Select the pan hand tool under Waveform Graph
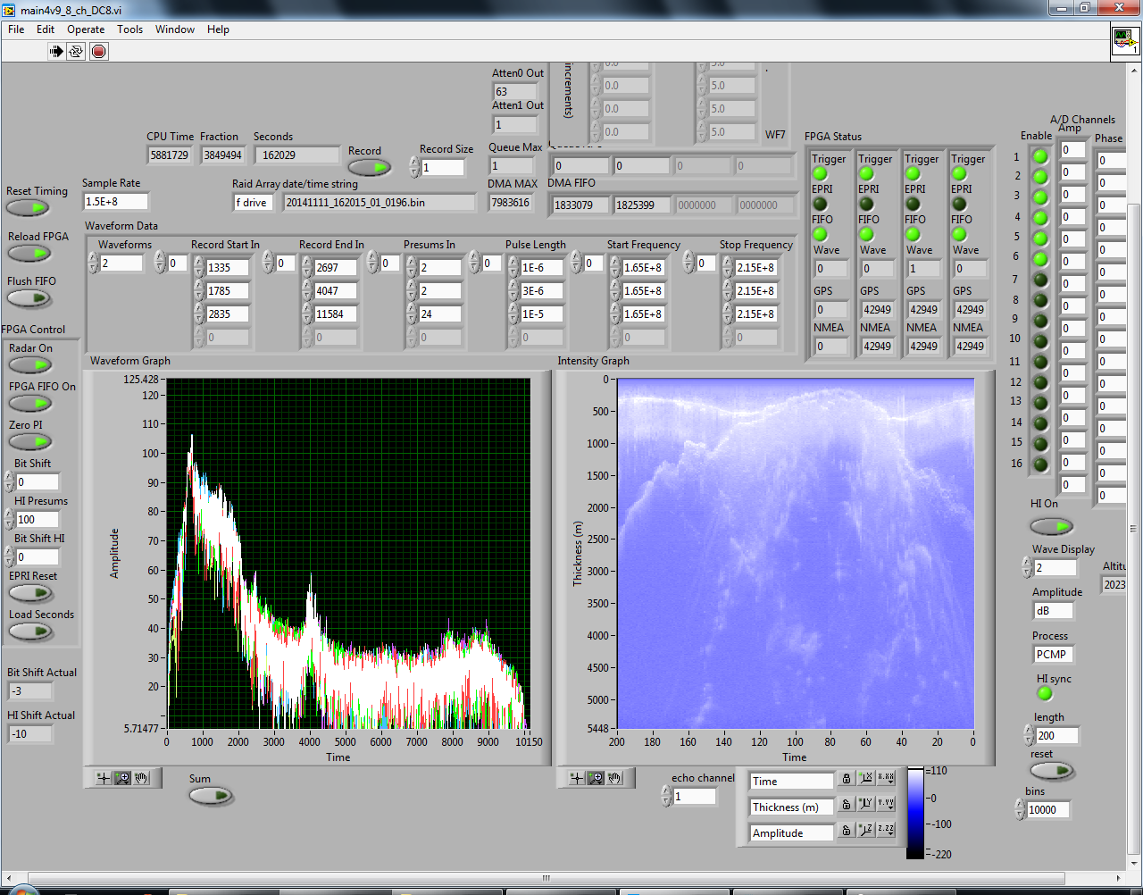Viewport: 1143px width, 895px height. tap(142, 778)
